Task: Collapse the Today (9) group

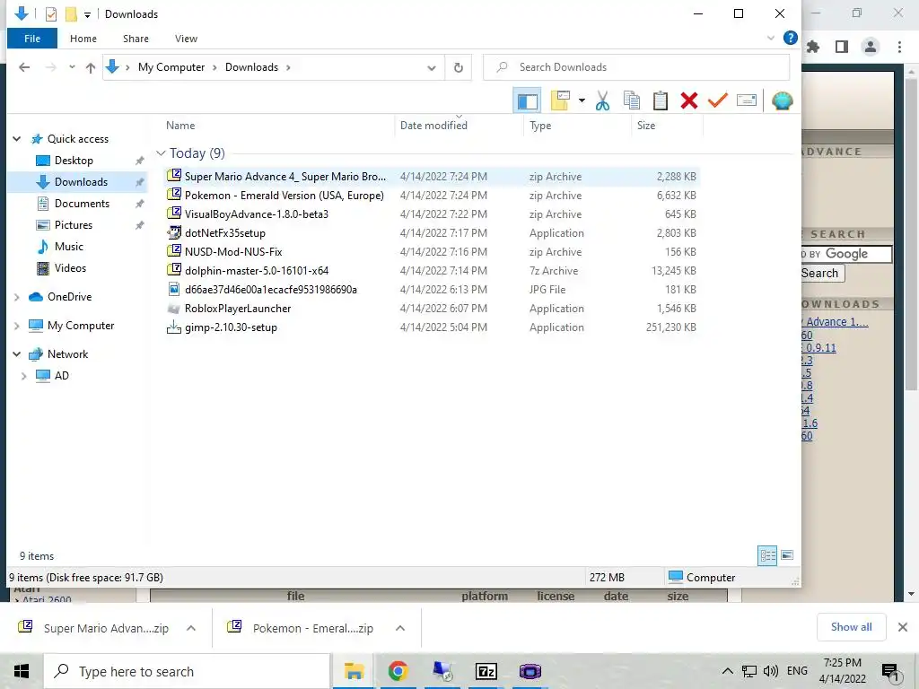Action: pyautogui.click(x=161, y=153)
